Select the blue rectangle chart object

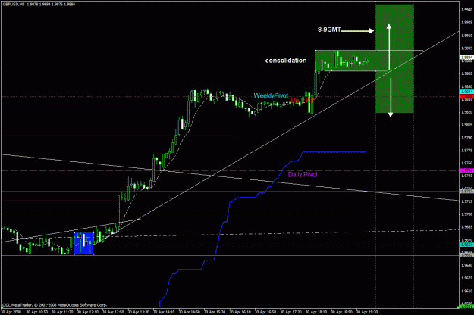(83, 243)
